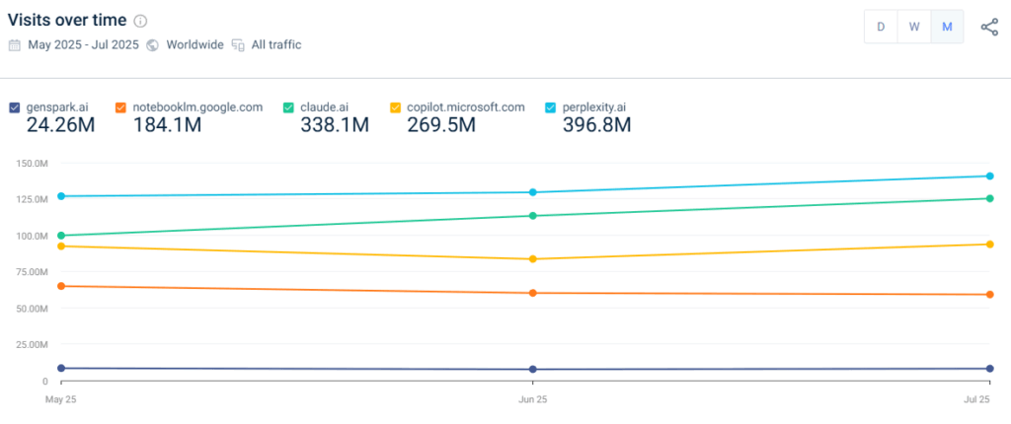Viewport: 1011px width, 424px height.
Task: Click the claude.ai legend label
Action: 325,106
